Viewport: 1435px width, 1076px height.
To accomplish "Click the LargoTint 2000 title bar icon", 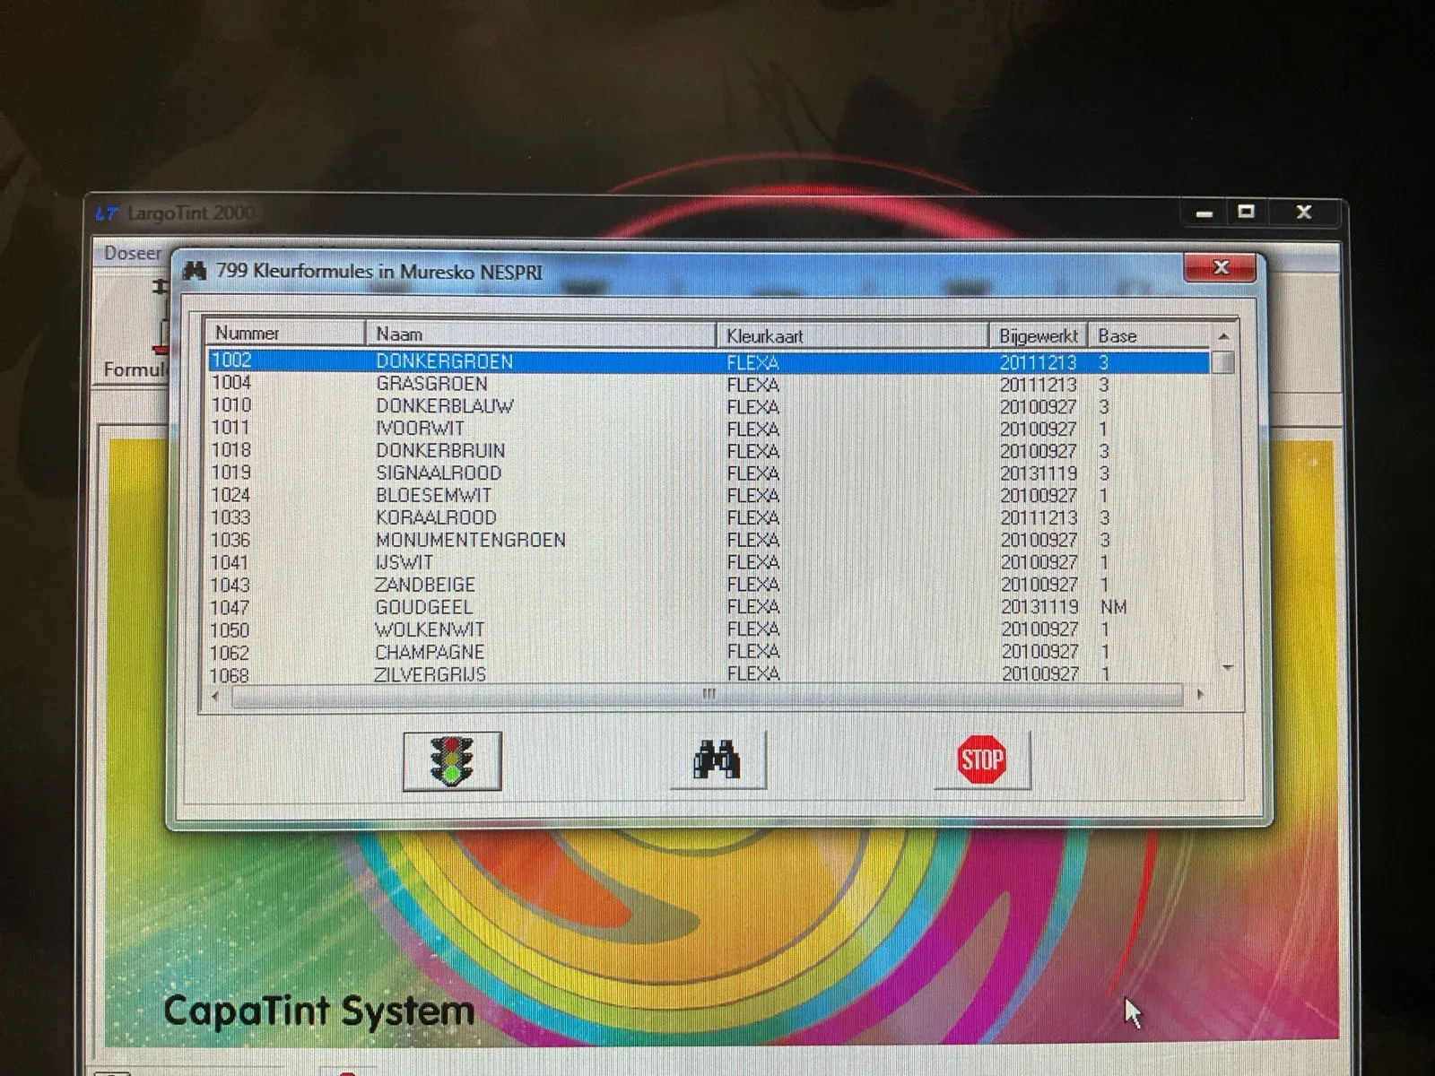I will click(107, 213).
